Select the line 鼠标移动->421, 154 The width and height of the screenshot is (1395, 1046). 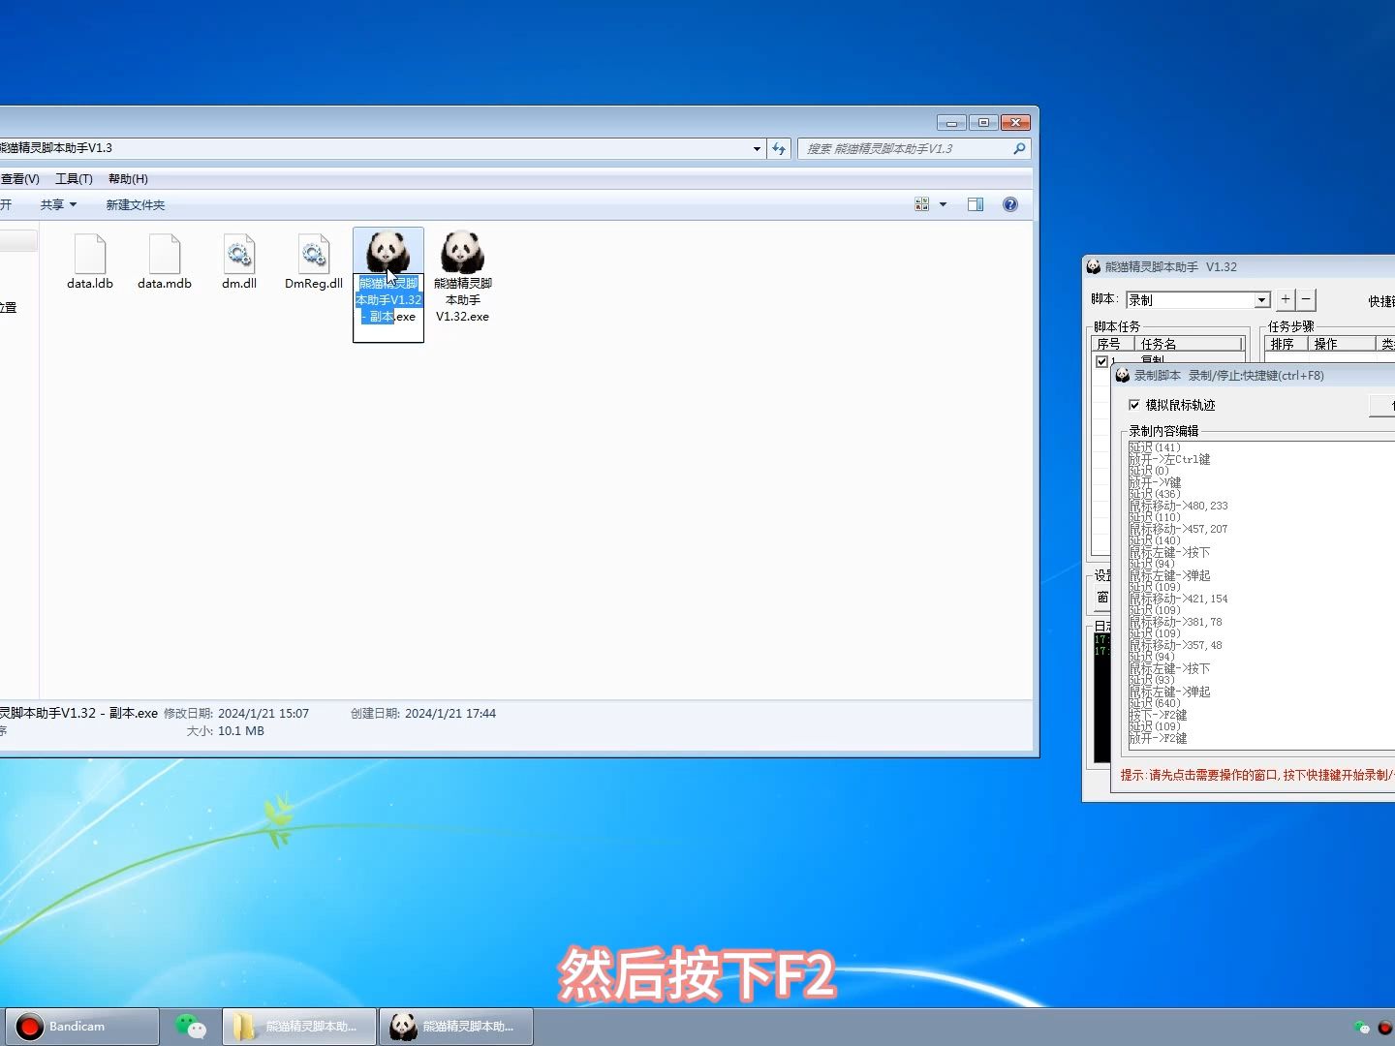[x=1178, y=599]
